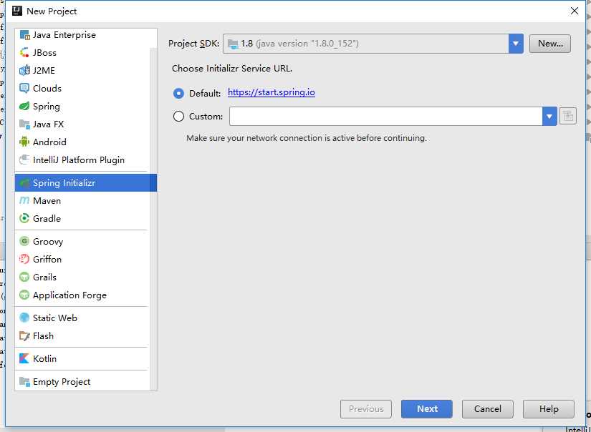The image size is (591, 432).
Task: Select the Default Initializr URL radio button
Action: (x=178, y=93)
